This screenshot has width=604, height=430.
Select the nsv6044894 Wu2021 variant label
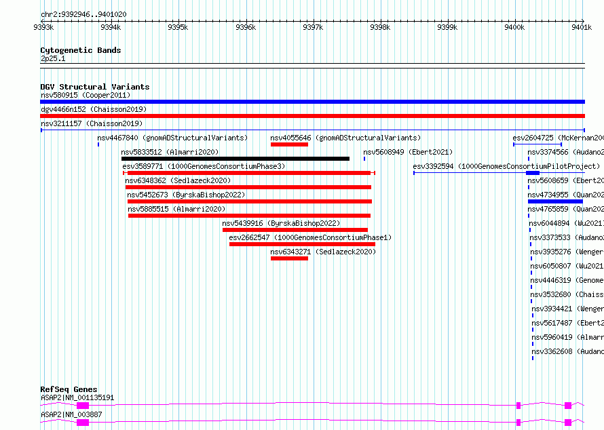[566, 223]
